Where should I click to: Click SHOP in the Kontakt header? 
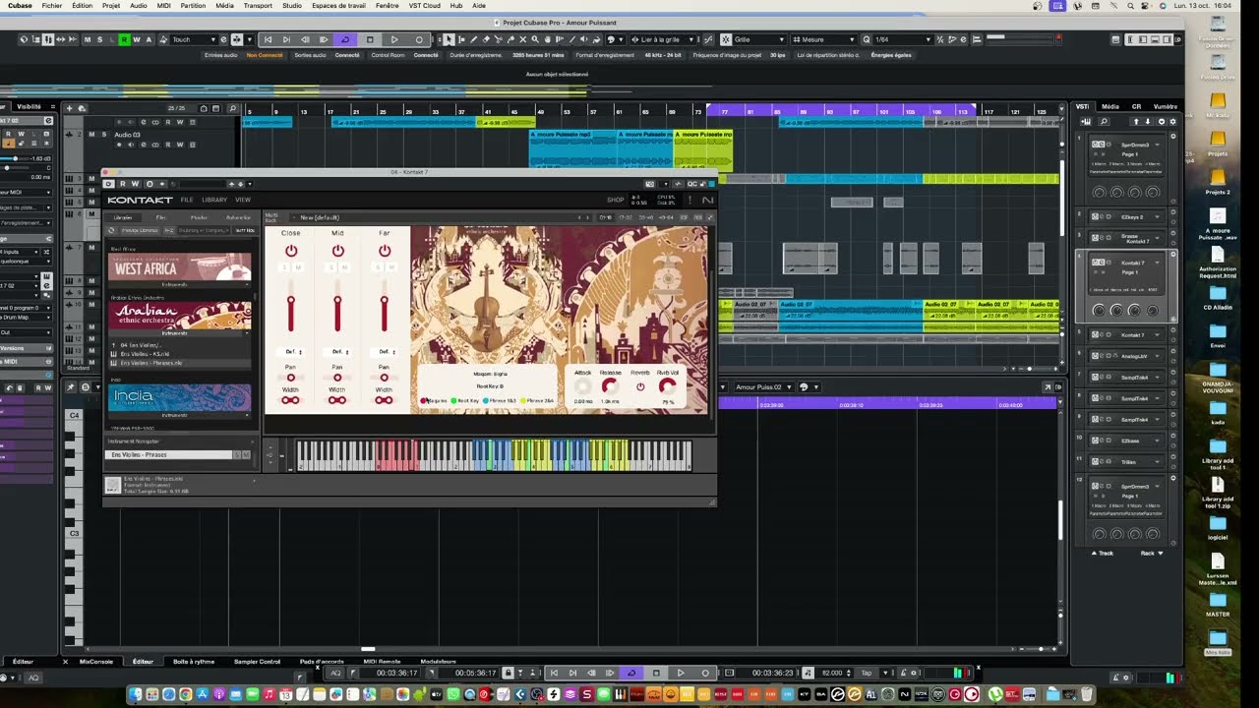point(616,200)
